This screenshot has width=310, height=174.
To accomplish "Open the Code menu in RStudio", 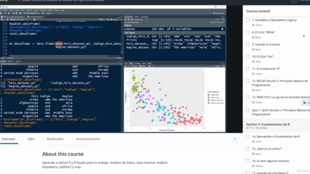I will pyautogui.click(x=11, y=10).
